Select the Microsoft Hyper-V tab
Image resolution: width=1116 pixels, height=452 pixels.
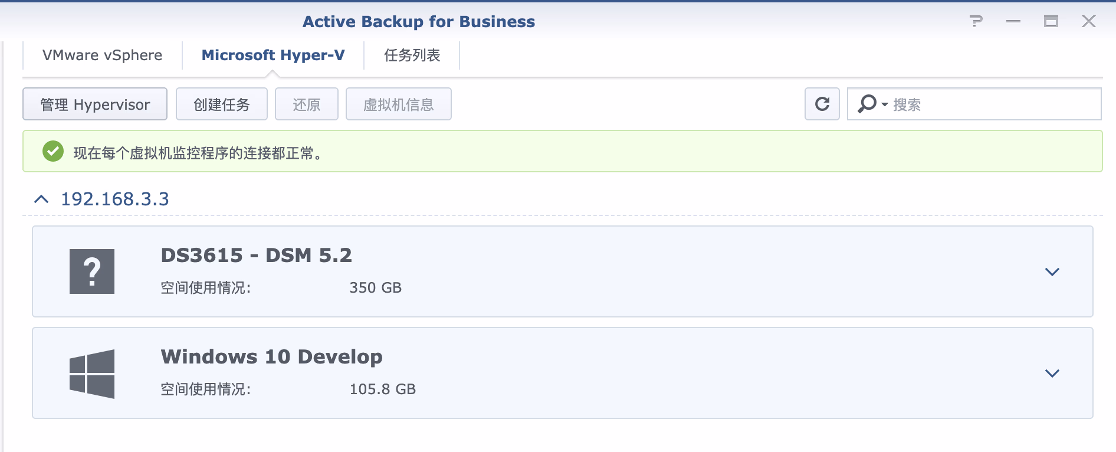pyautogui.click(x=273, y=55)
